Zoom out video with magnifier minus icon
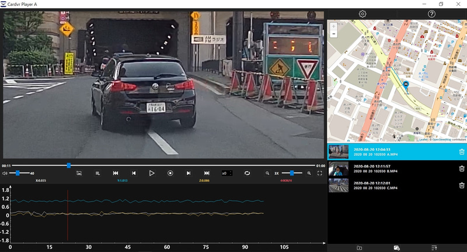The image size is (467, 252). [x=267, y=173]
